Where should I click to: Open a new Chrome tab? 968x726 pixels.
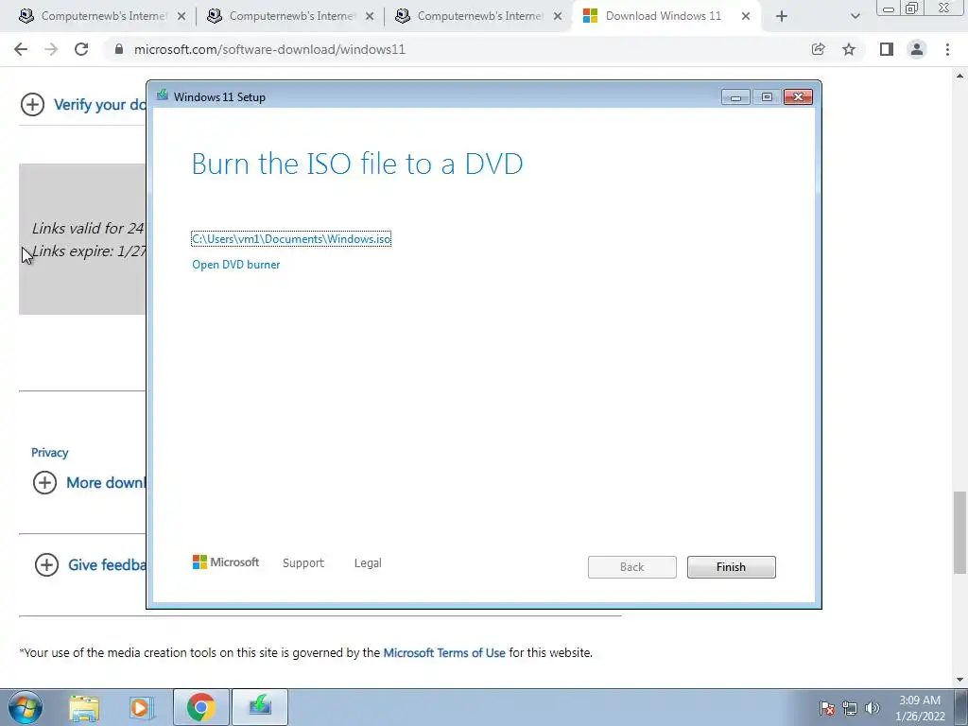(782, 17)
